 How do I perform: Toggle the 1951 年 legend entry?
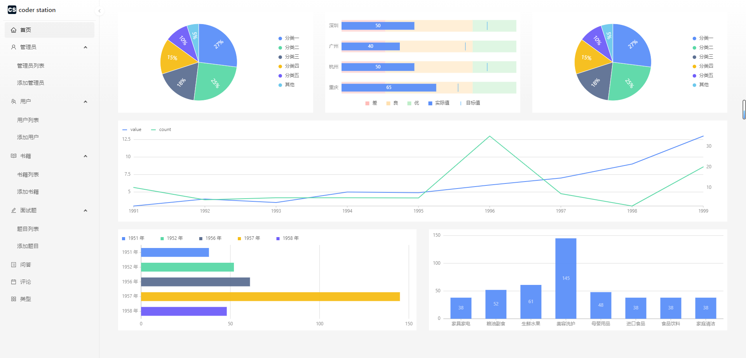pos(133,238)
